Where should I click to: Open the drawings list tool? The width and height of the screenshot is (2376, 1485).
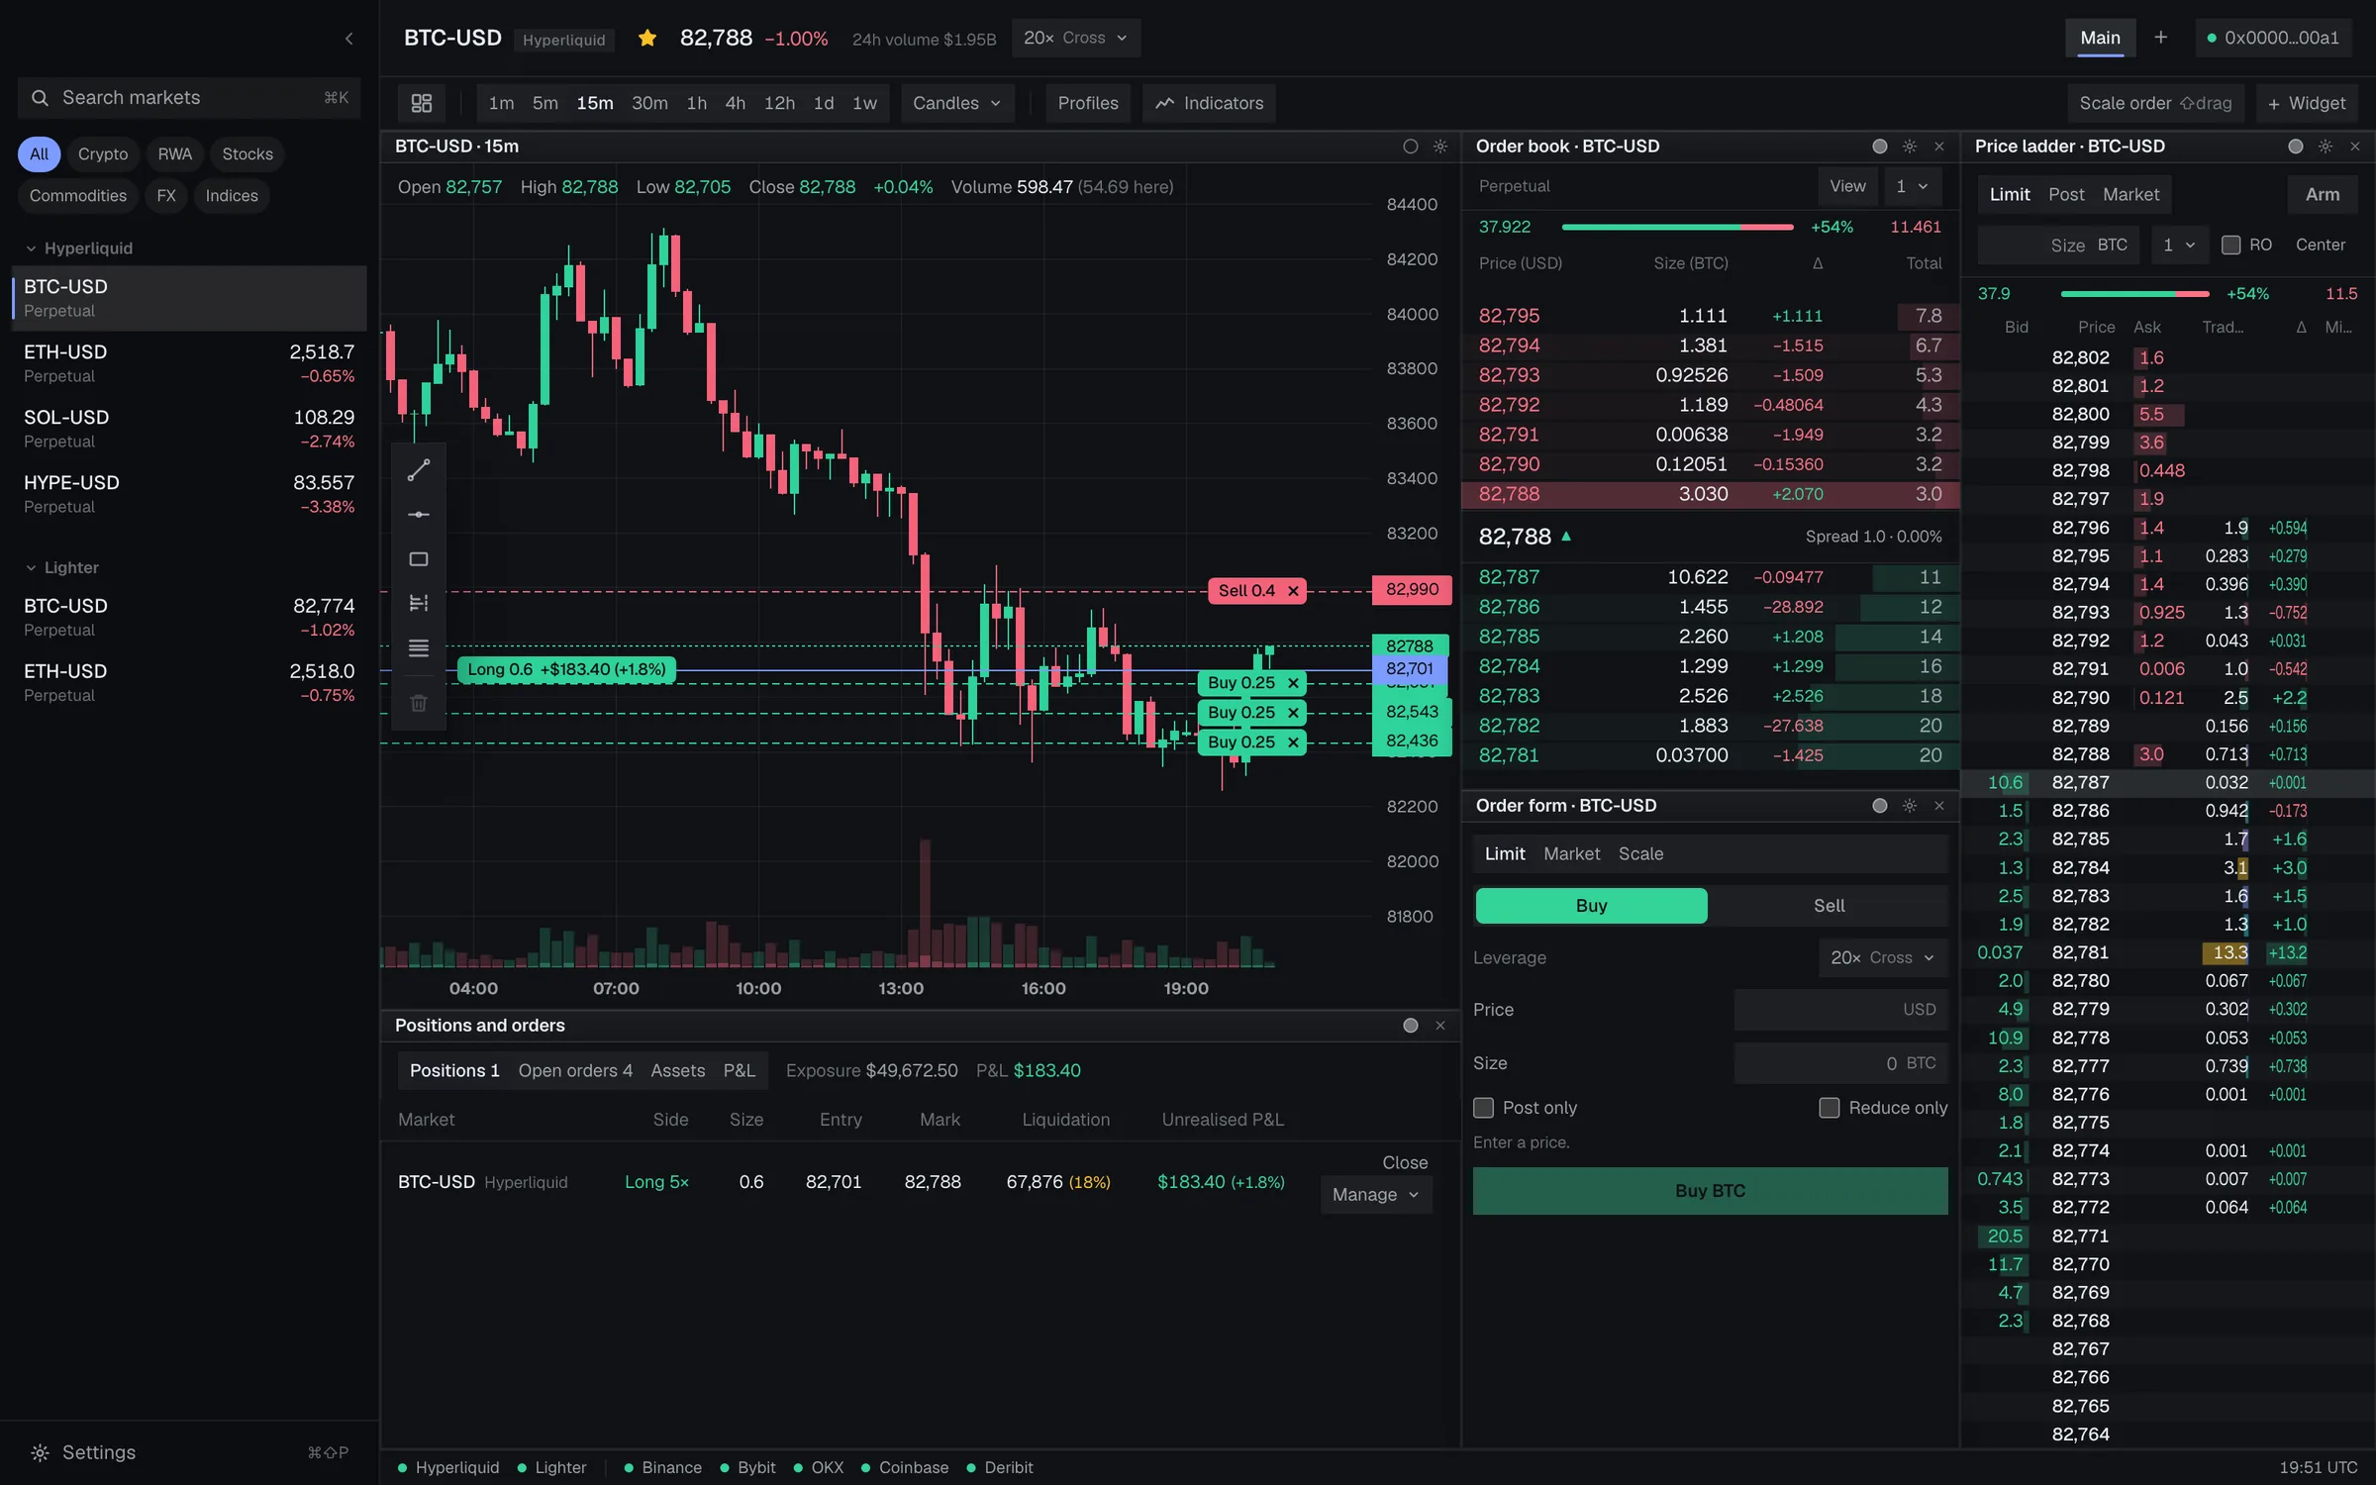(x=419, y=648)
